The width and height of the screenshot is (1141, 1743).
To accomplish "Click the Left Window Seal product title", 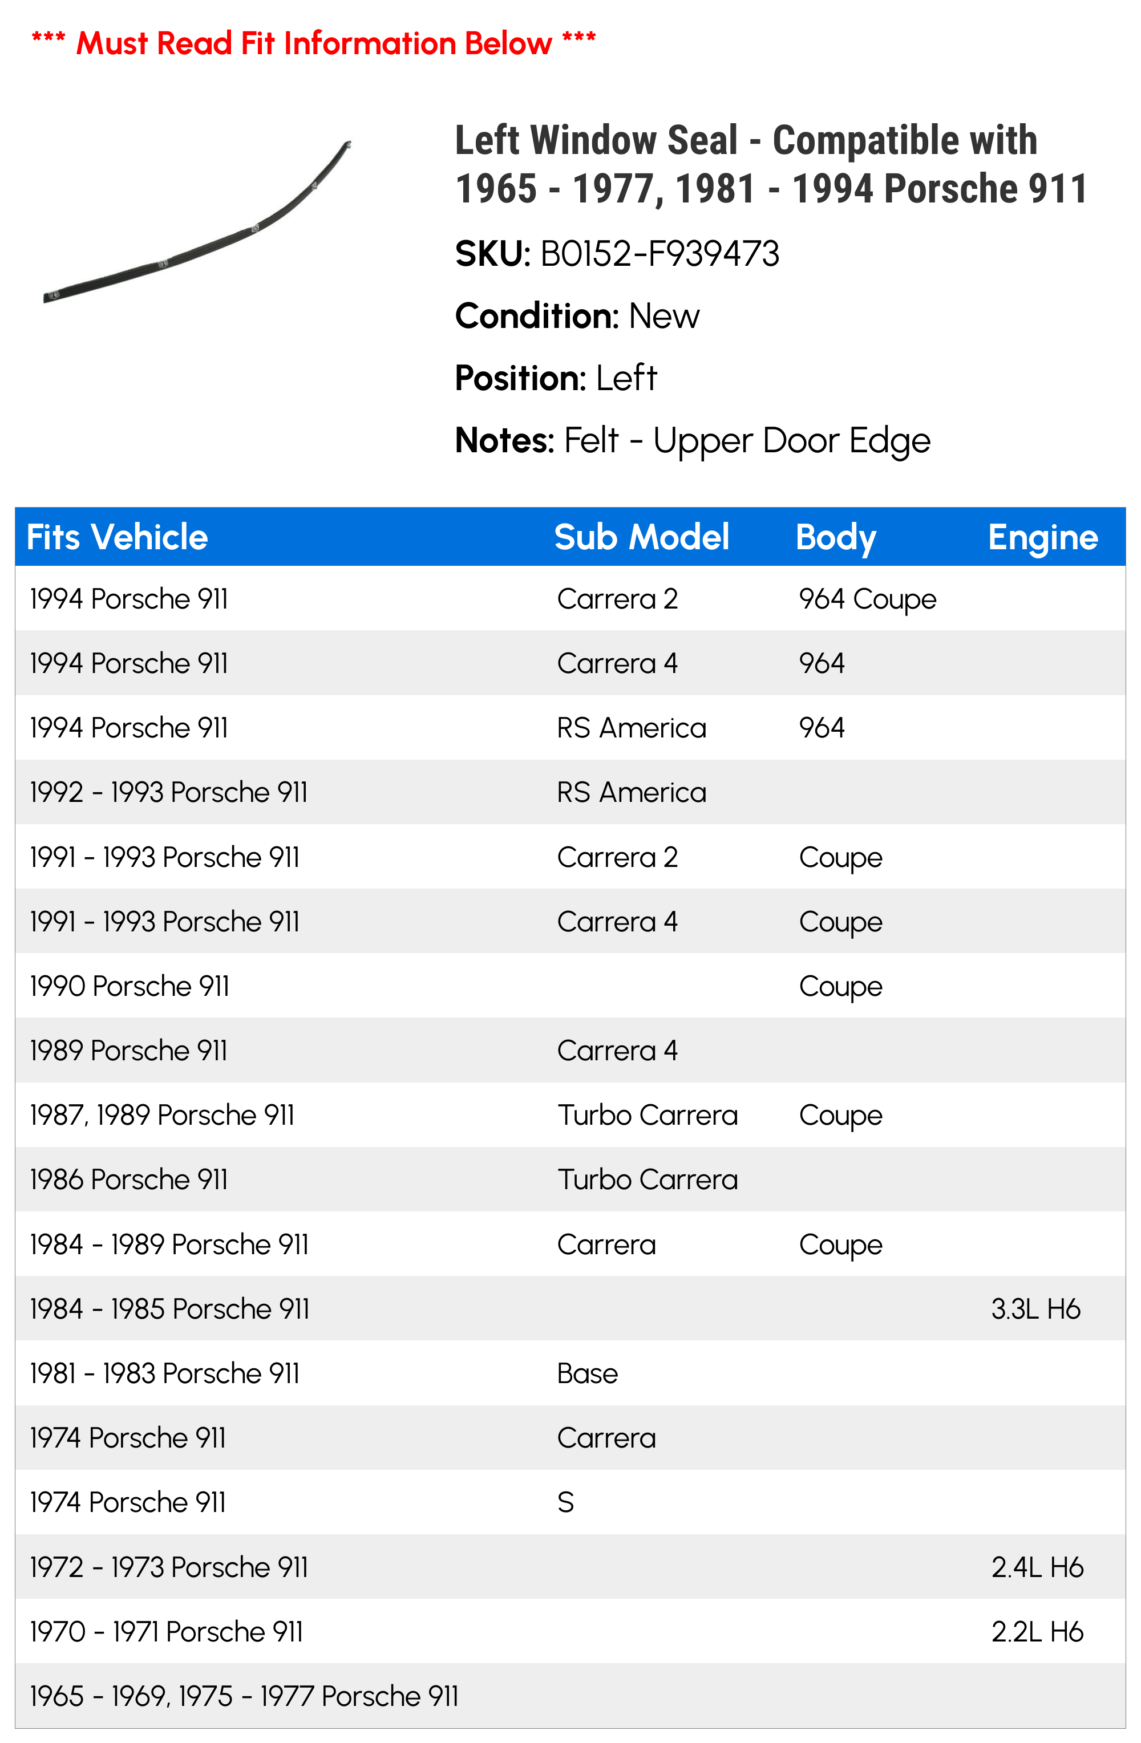I will pos(770,164).
